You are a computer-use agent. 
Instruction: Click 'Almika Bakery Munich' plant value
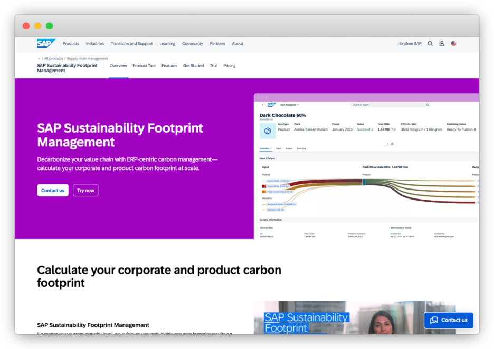311,129
